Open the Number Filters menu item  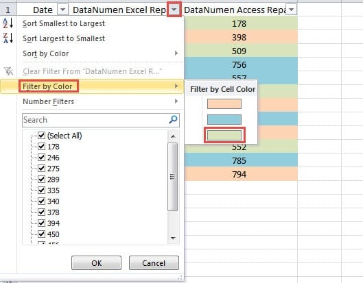92,101
